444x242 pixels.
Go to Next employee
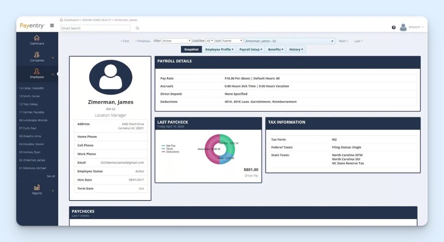pos(343,41)
